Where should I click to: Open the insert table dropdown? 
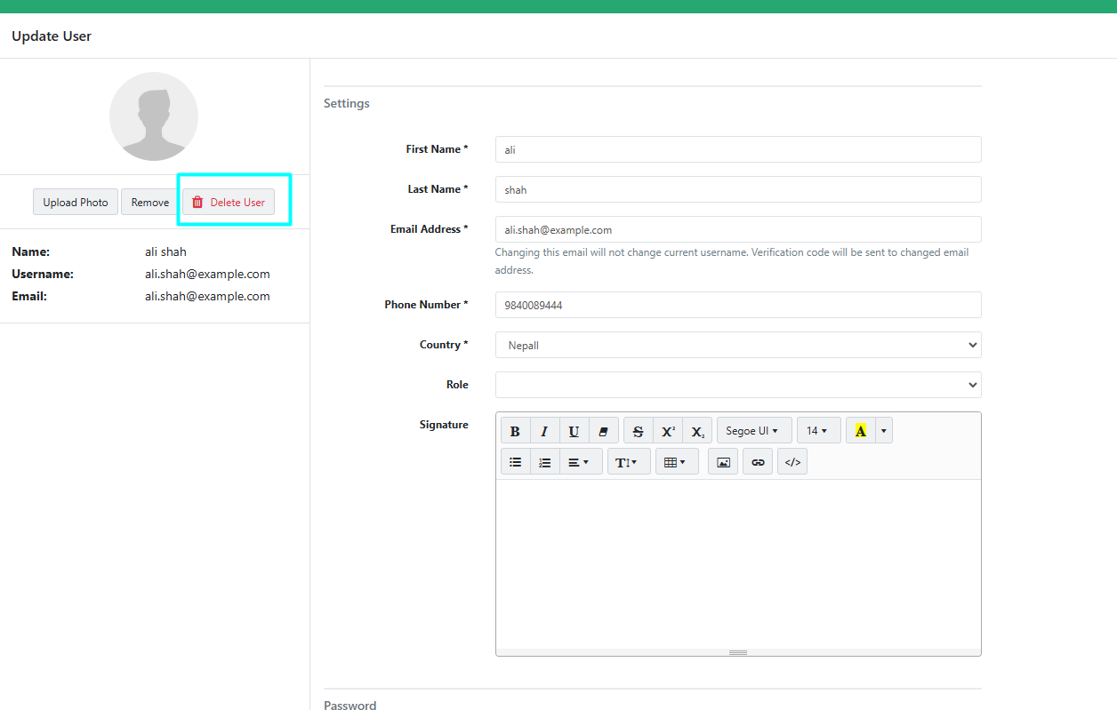677,462
